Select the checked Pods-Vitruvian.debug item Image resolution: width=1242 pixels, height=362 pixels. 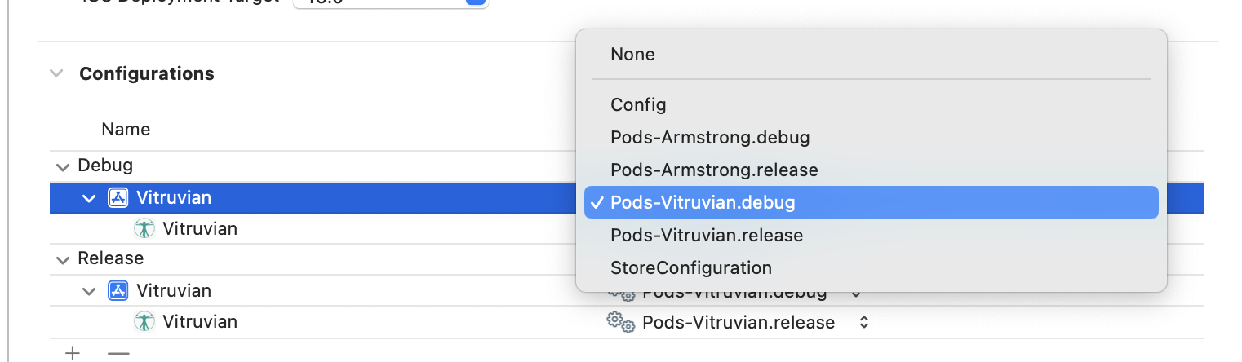(702, 202)
